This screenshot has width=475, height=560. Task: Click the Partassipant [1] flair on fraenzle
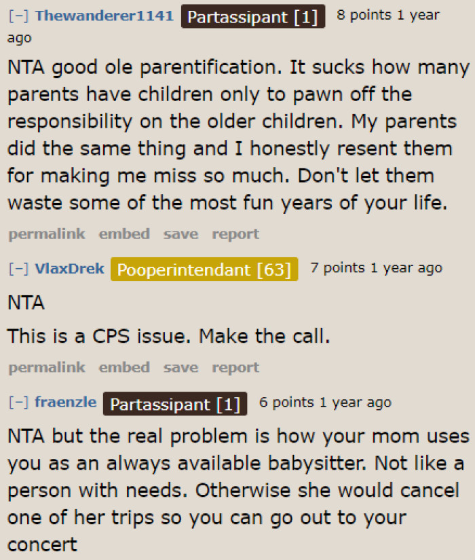[x=174, y=404]
